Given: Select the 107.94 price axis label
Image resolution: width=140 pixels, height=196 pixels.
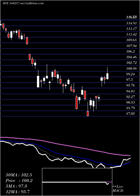Looking at the screenshot, I should [131, 46].
